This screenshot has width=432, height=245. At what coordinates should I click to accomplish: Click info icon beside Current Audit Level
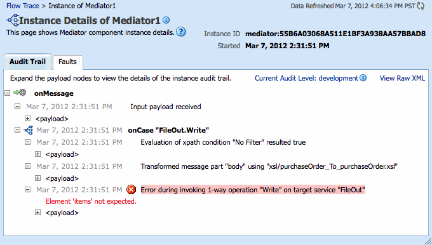(x=363, y=78)
